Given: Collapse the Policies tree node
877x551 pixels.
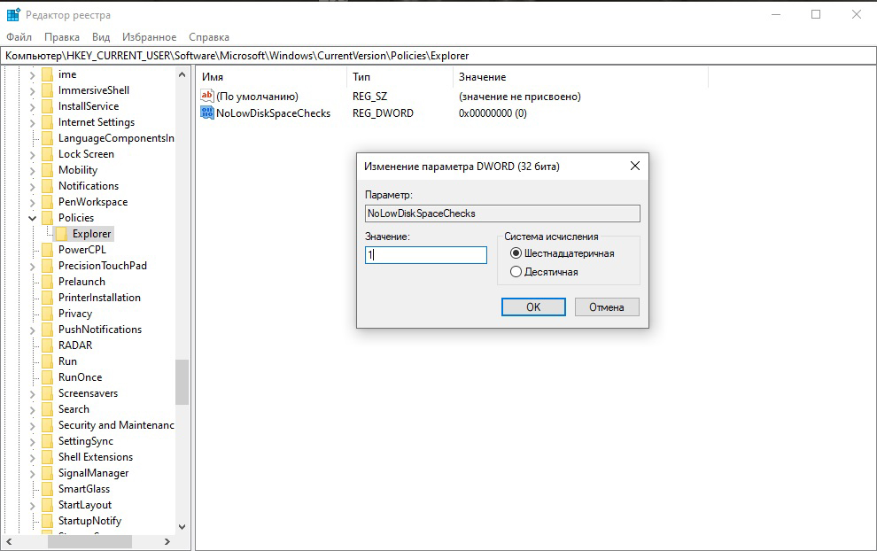Looking at the screenshot, I should (33, 218).
